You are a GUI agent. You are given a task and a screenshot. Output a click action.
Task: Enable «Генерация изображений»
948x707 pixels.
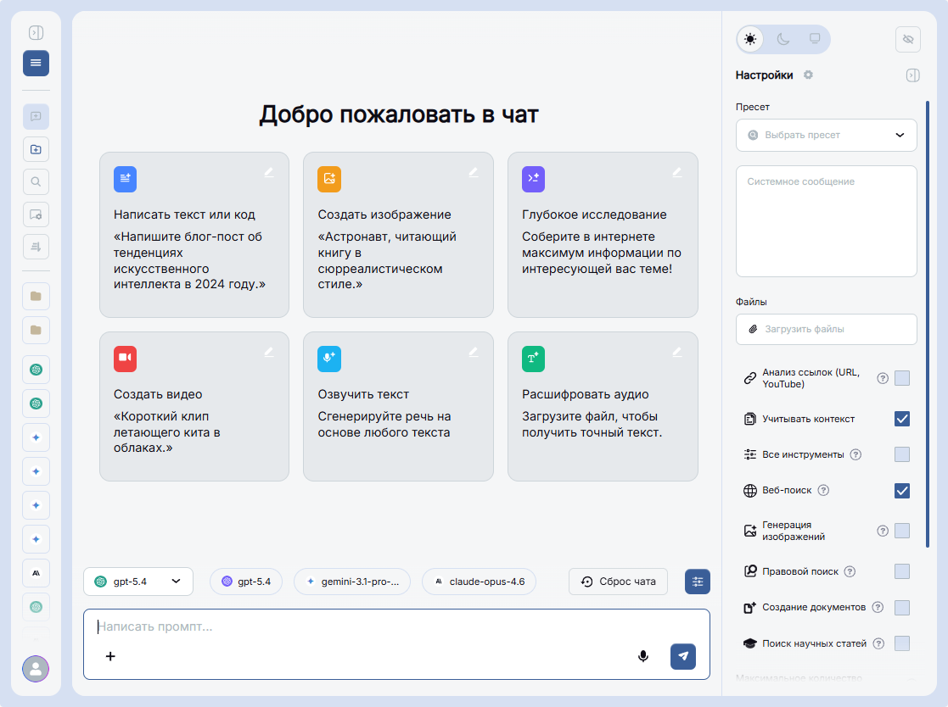902,530
